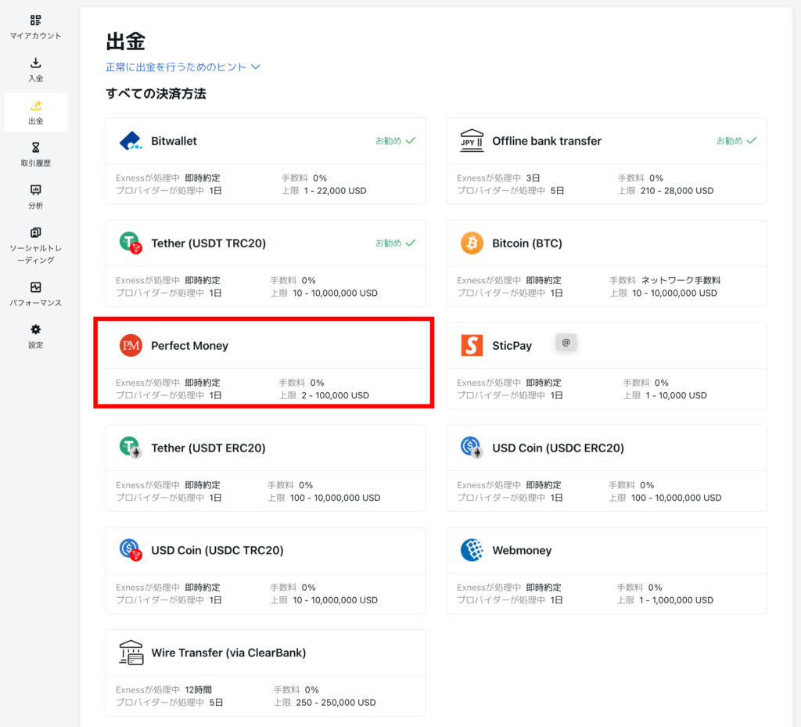Viewport: 801px width, 727px height.
Task: Click お勧め badge on Bitwallet card
Action: tap(395, 141)
